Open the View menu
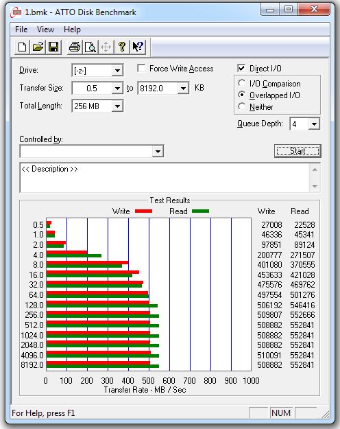 [45, 30]
